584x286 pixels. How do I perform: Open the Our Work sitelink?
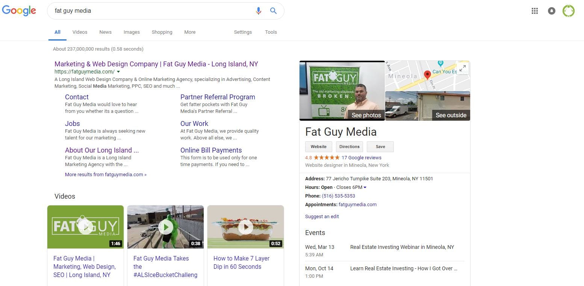pyautogui.click(x=194, y=124)
